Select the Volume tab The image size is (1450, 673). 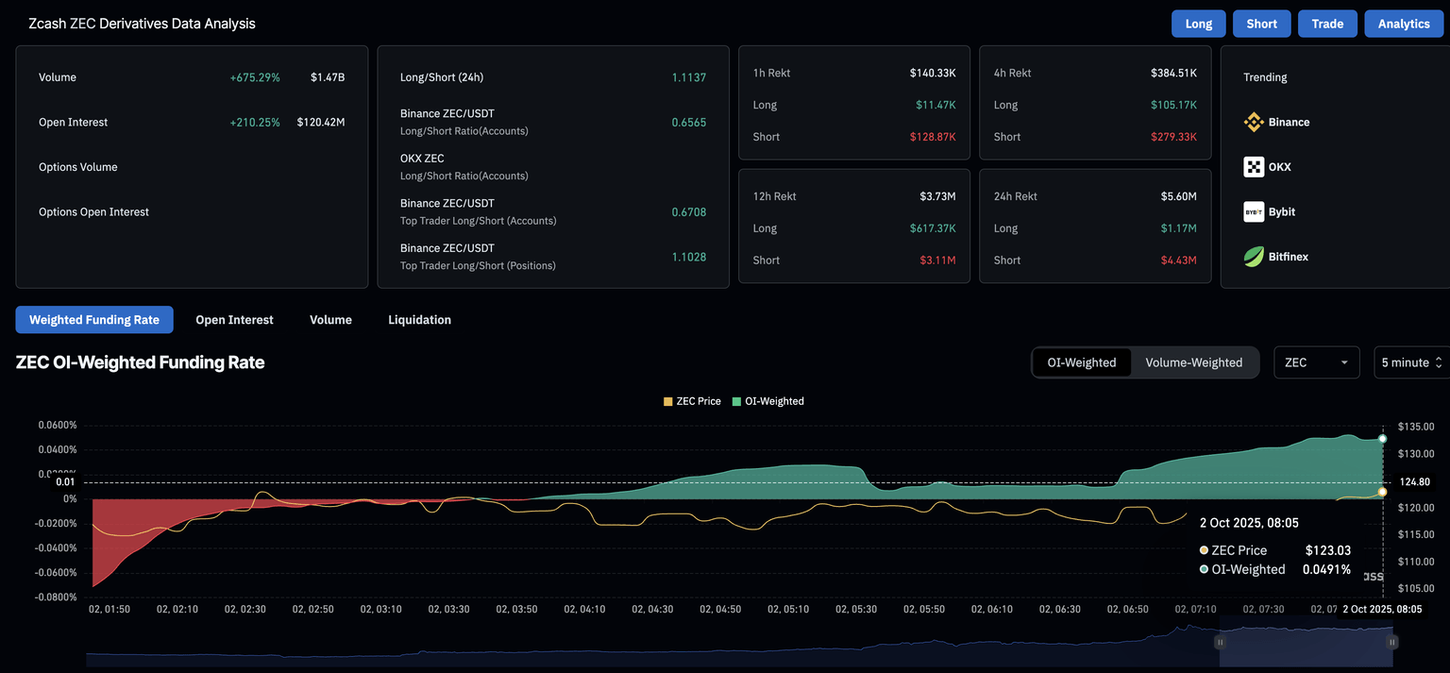click(x=330, y=320)
